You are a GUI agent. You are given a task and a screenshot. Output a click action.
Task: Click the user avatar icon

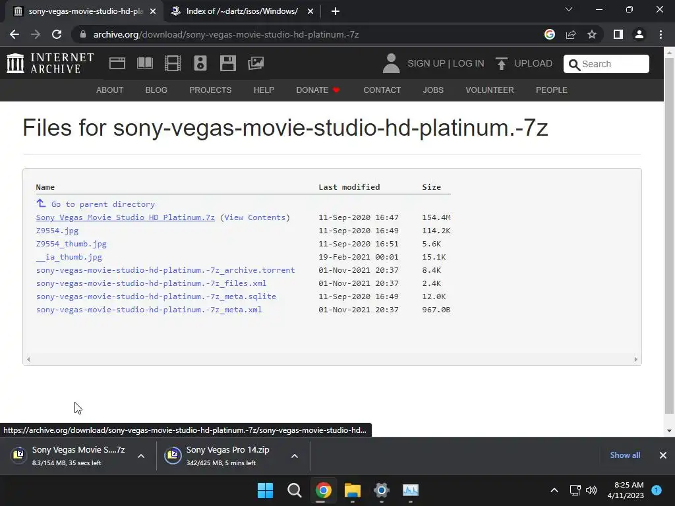392,63
